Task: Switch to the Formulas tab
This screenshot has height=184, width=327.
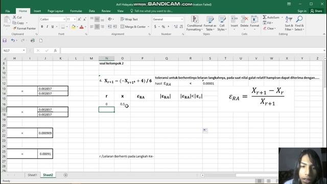Action: click(76, 11)
